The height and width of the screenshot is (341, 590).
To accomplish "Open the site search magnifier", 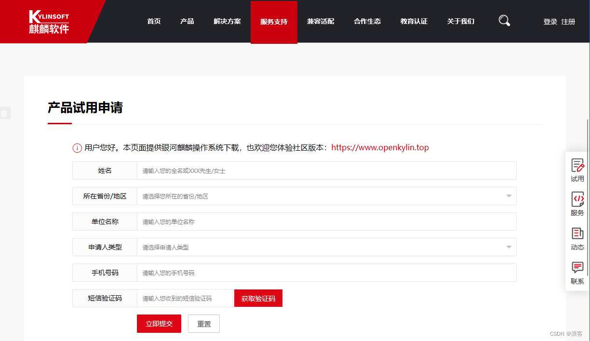I will (504, 21).
